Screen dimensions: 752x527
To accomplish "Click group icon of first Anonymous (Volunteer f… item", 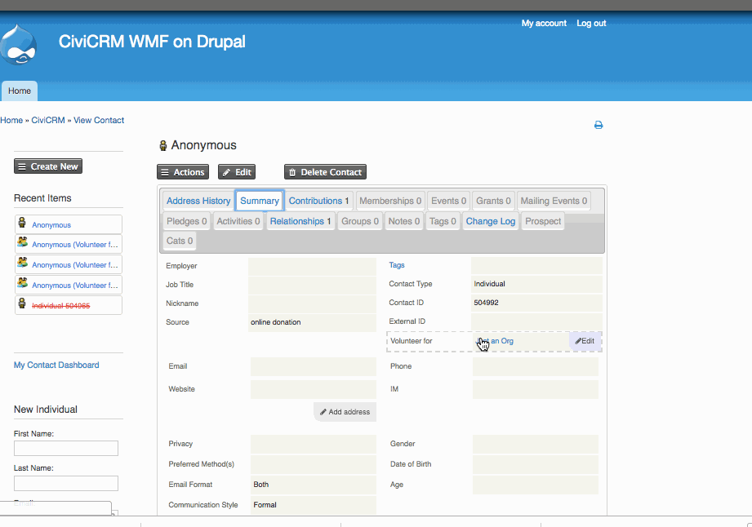I will [22, 242].
